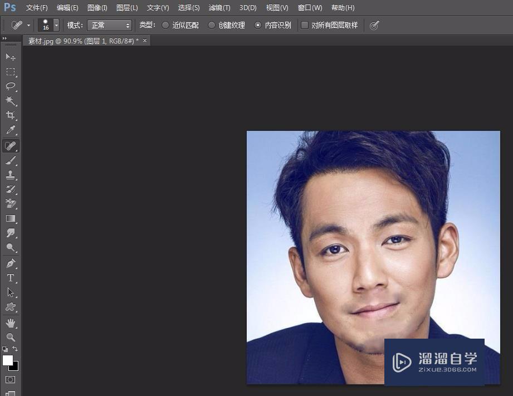Select the History Brush tool

11,189
